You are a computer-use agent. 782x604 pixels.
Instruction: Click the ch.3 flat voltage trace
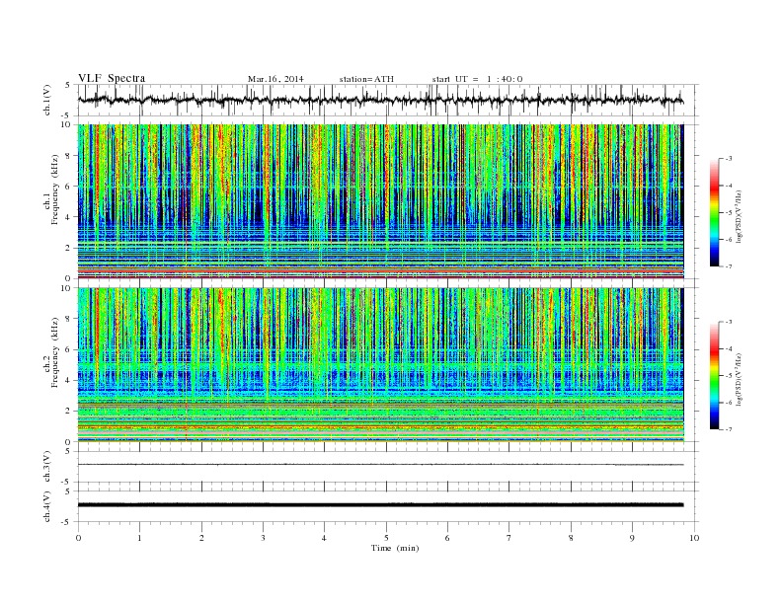(380, 465)
